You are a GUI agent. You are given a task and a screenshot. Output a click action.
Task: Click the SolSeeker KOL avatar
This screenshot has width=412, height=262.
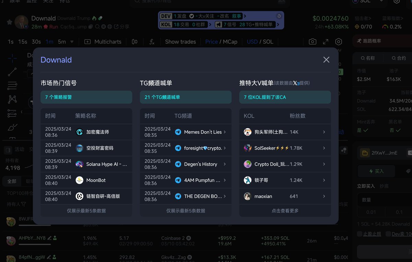[x=248, y=148]
